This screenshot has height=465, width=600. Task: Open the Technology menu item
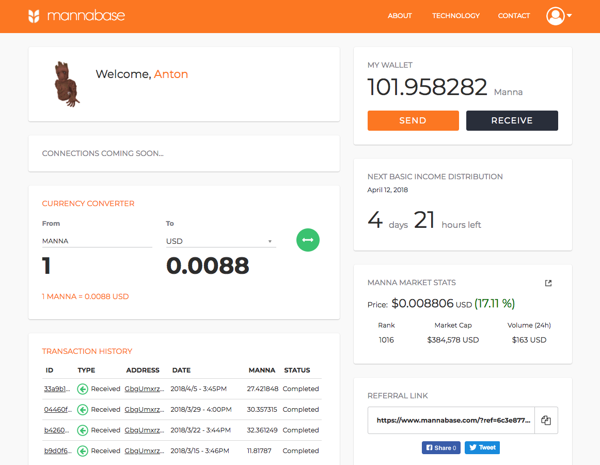[x=455, y=16]
